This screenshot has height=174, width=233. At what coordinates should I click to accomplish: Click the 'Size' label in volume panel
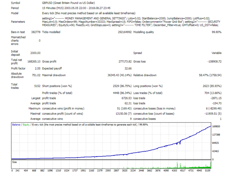point(15,162)
